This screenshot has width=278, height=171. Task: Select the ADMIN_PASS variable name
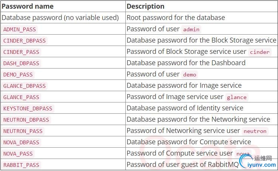[20, 29]
